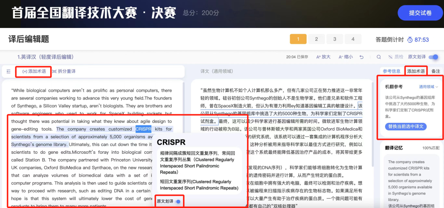Click the 放大 enlarge font icon
The height and width of the screenshot is (208, 444).
pos(319,57)
